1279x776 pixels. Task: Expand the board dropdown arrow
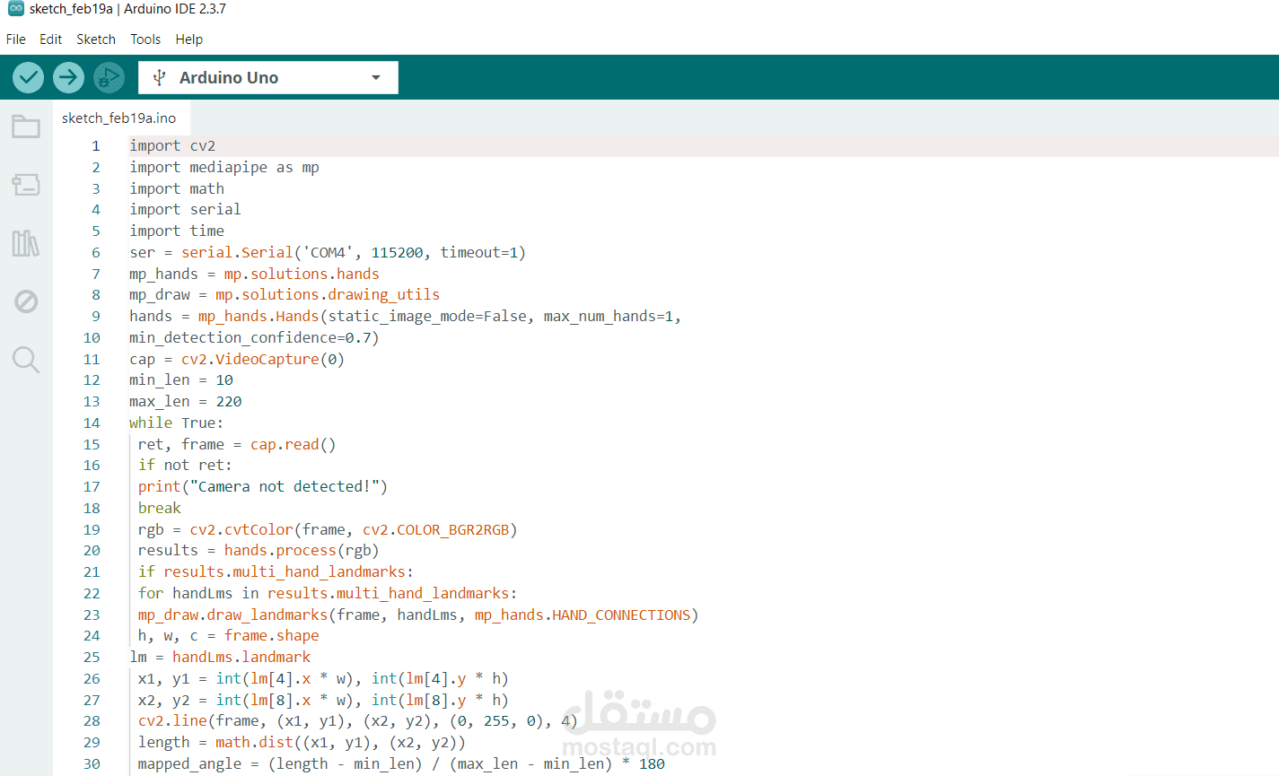[x=376, y=78]
